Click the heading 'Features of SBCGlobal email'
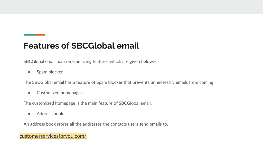 pyautogui.click(x=81, y=46)
